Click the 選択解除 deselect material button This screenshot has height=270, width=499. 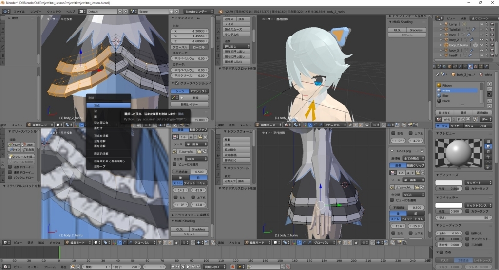coord(482,113)
